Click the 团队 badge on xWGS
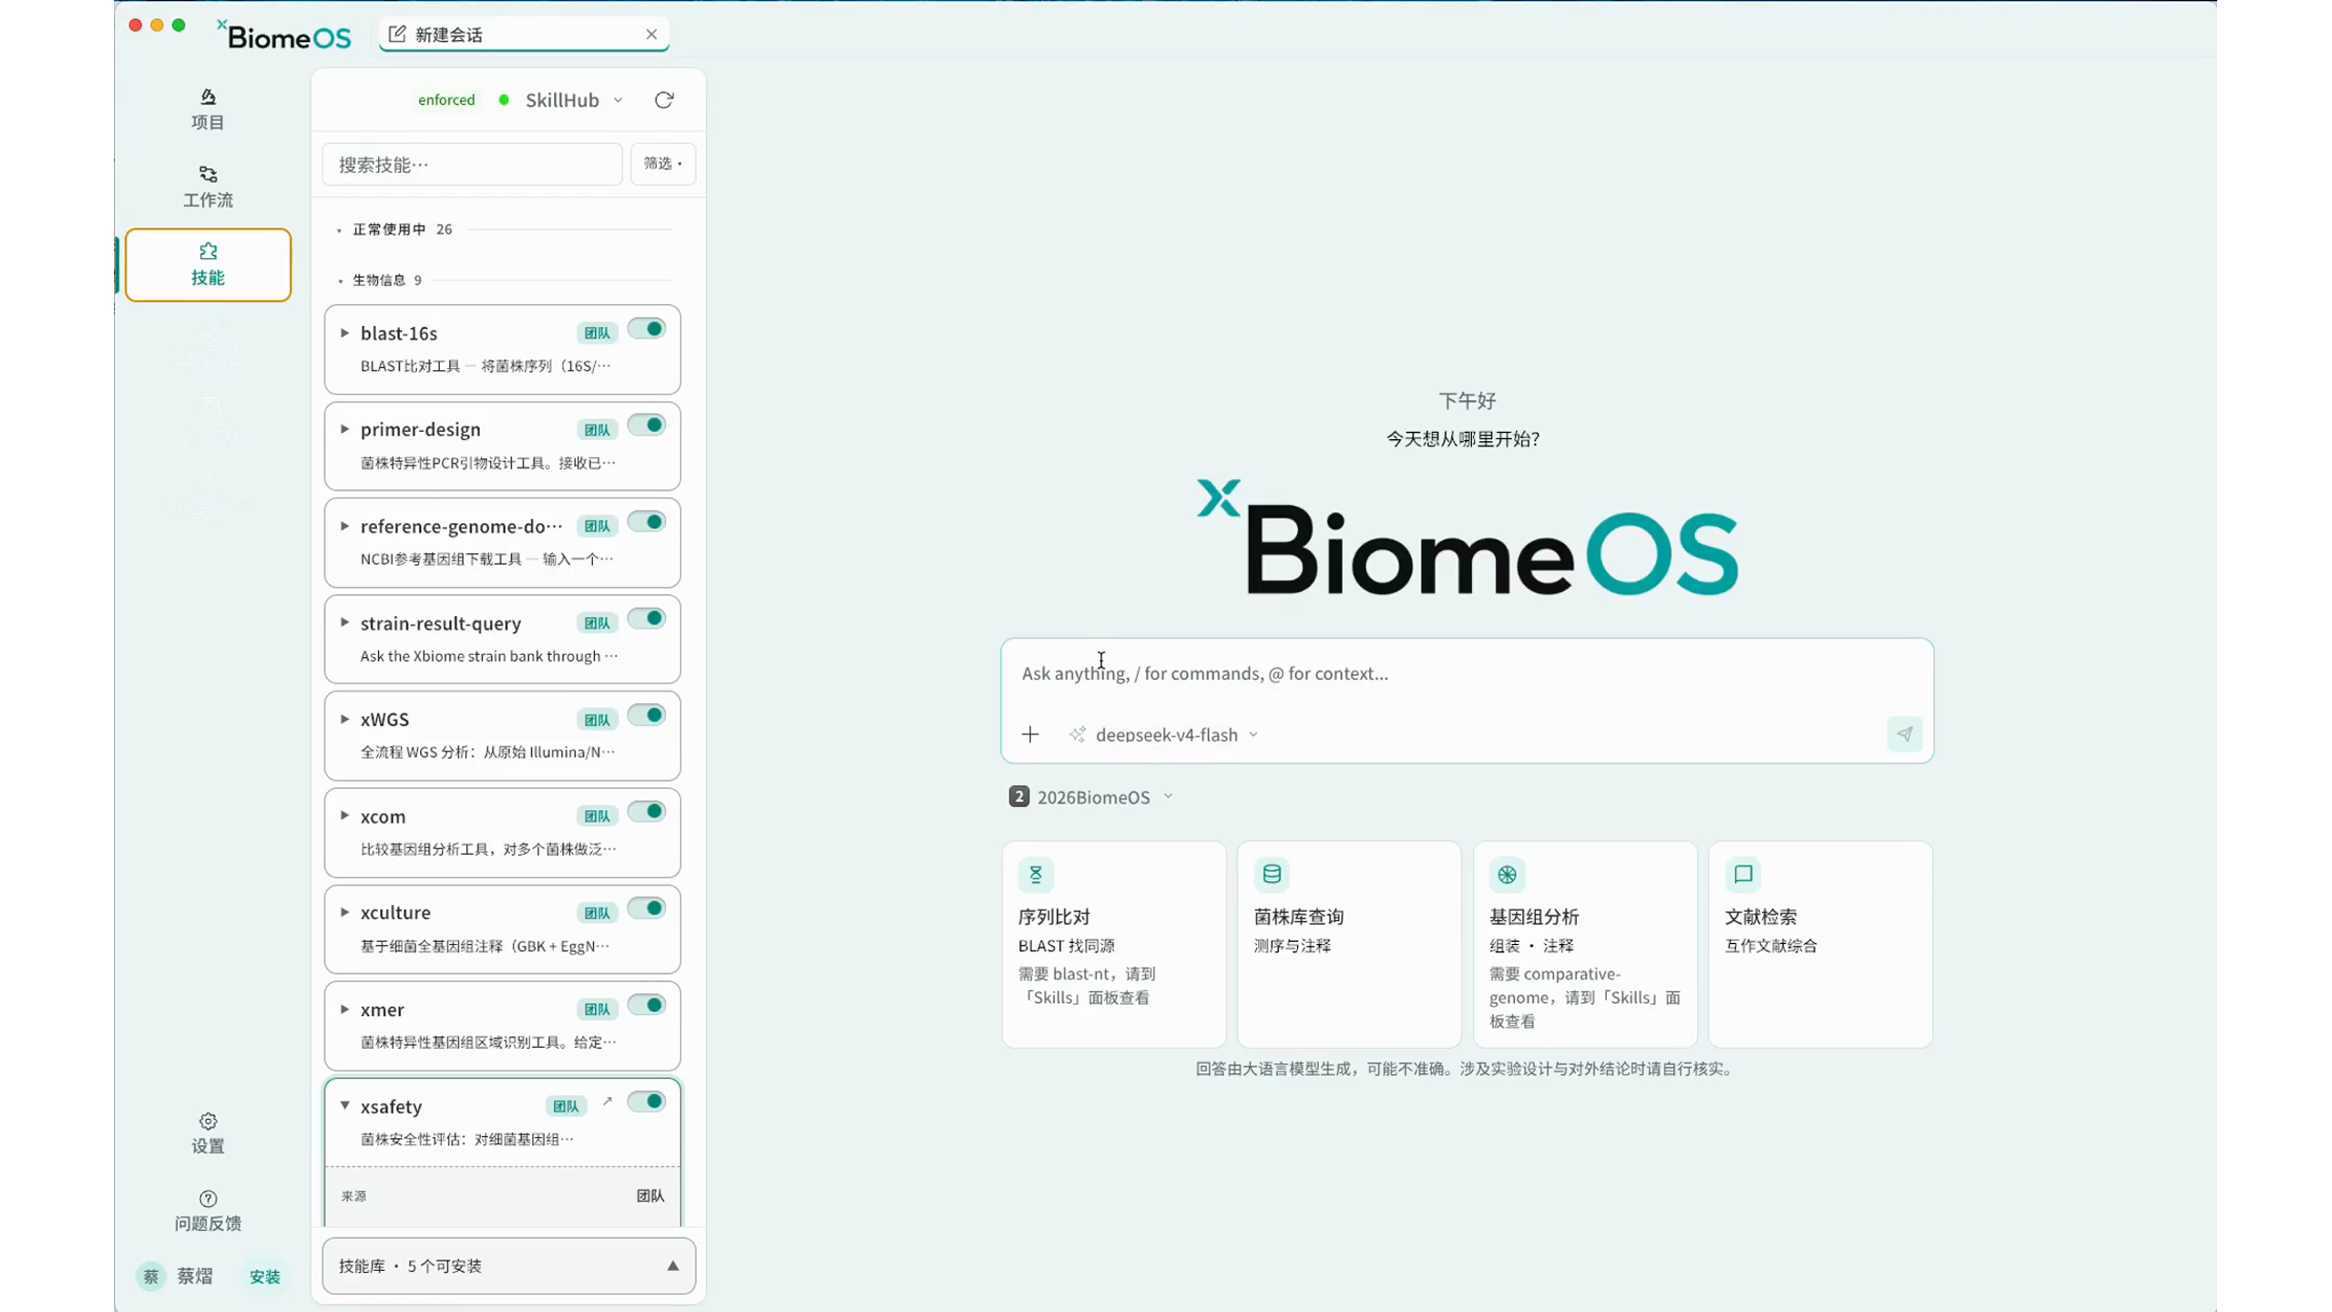 tap(597, 720)
